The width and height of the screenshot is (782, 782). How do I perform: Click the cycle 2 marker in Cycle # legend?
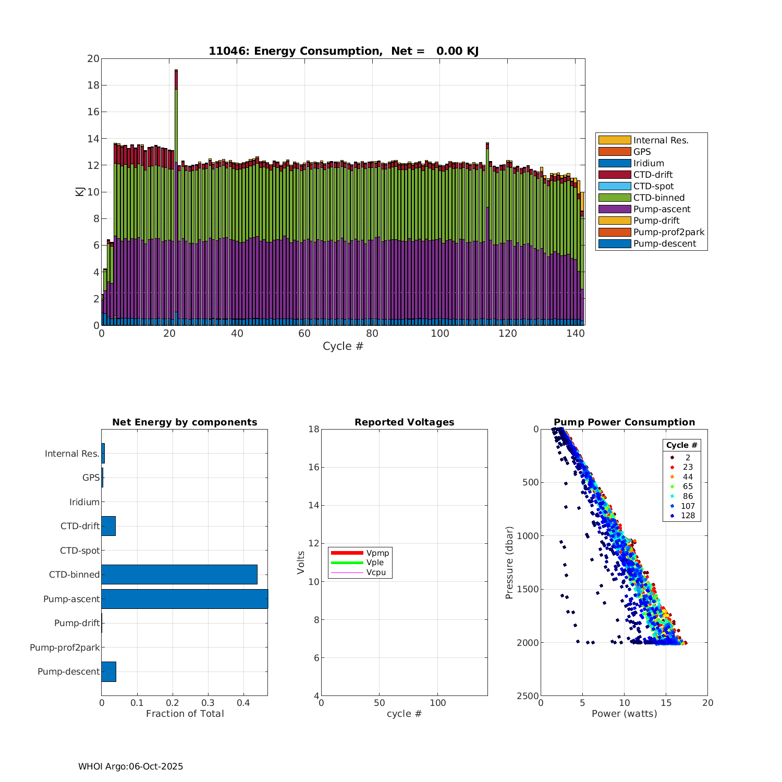click(x=672, y=458)
